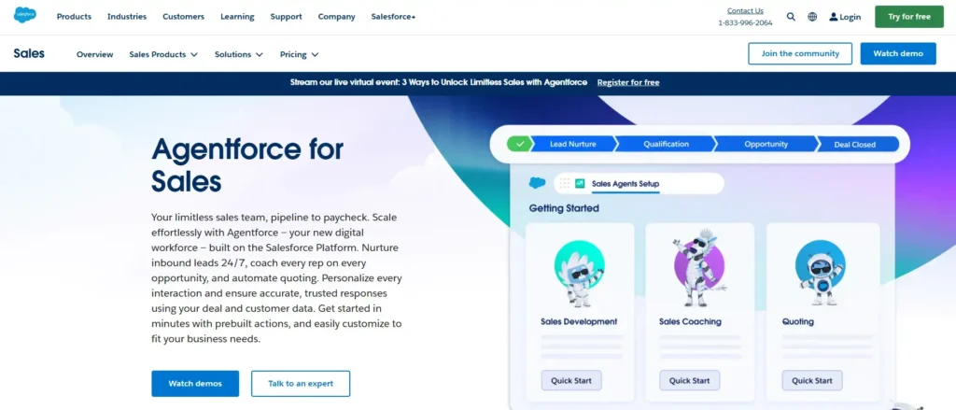Click the Contact Us link

(745, 11)
